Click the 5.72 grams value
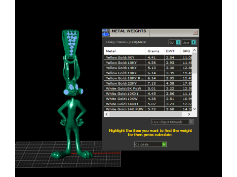Image resolution: width=237 pixels, height=177 pixels. coord(152,109)
